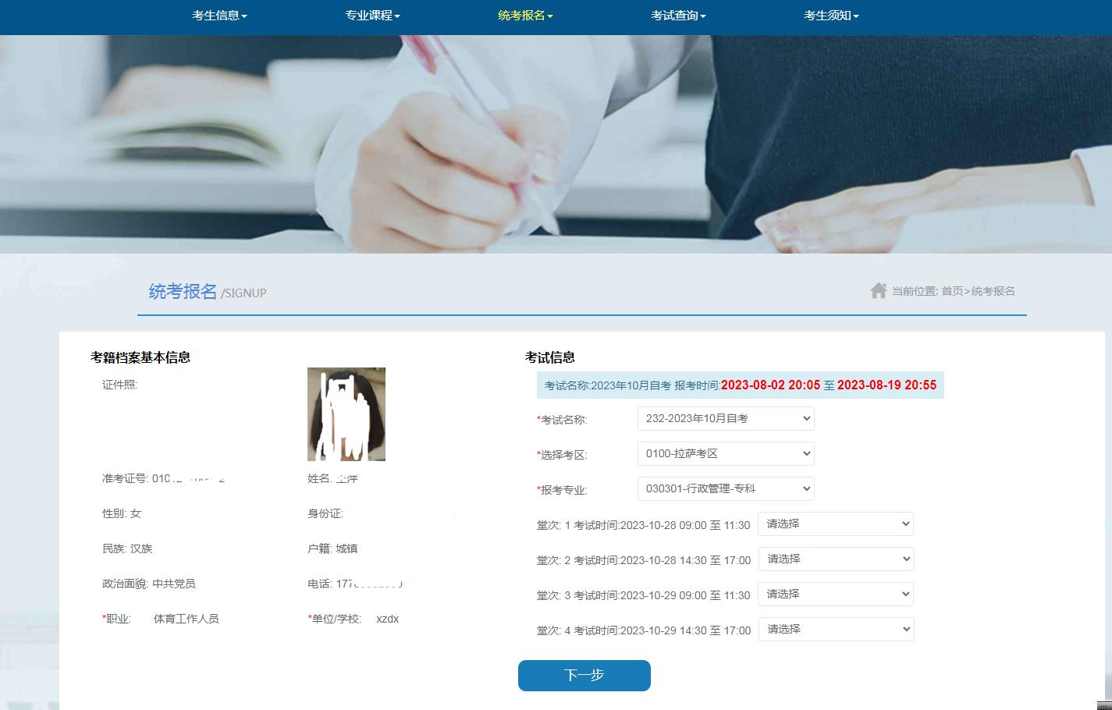Screen dimensions: 1112x710
Task: Expand the 考试名称 dropdown
Action: [726, 419]
